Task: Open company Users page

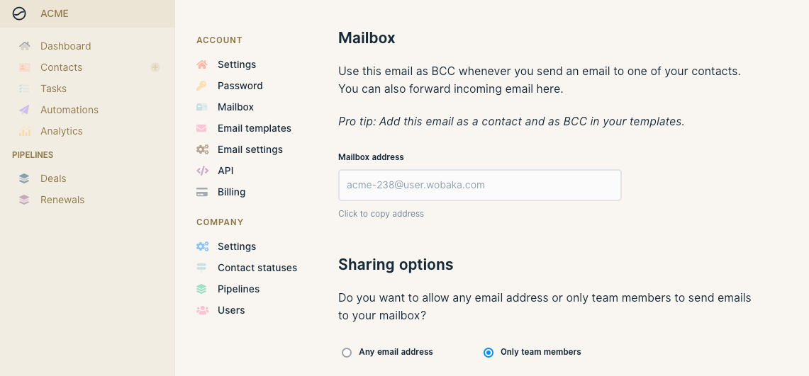Action: (x=231, y=310)
